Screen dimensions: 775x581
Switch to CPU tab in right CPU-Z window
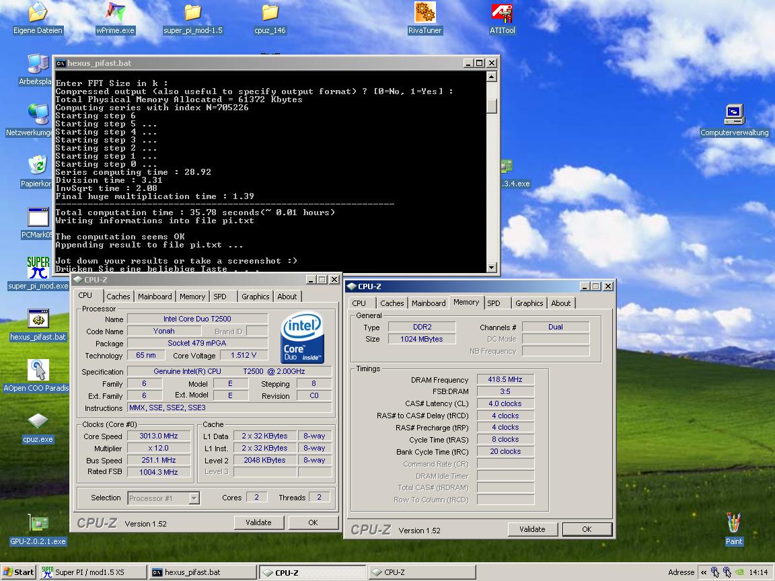[x=359, y=303]
